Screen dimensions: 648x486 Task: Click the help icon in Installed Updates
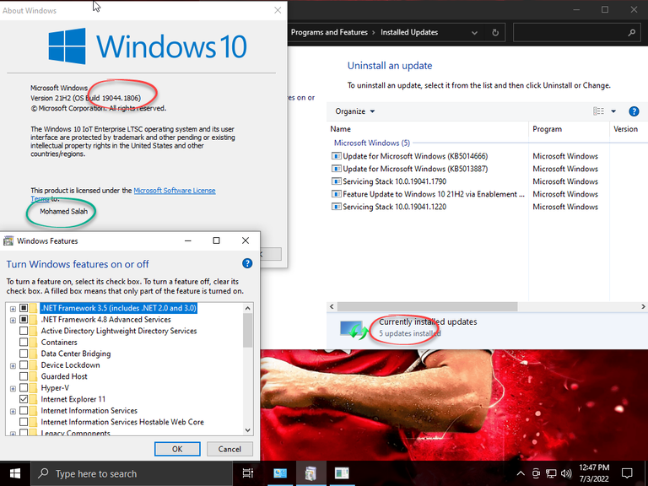[634, 111]
